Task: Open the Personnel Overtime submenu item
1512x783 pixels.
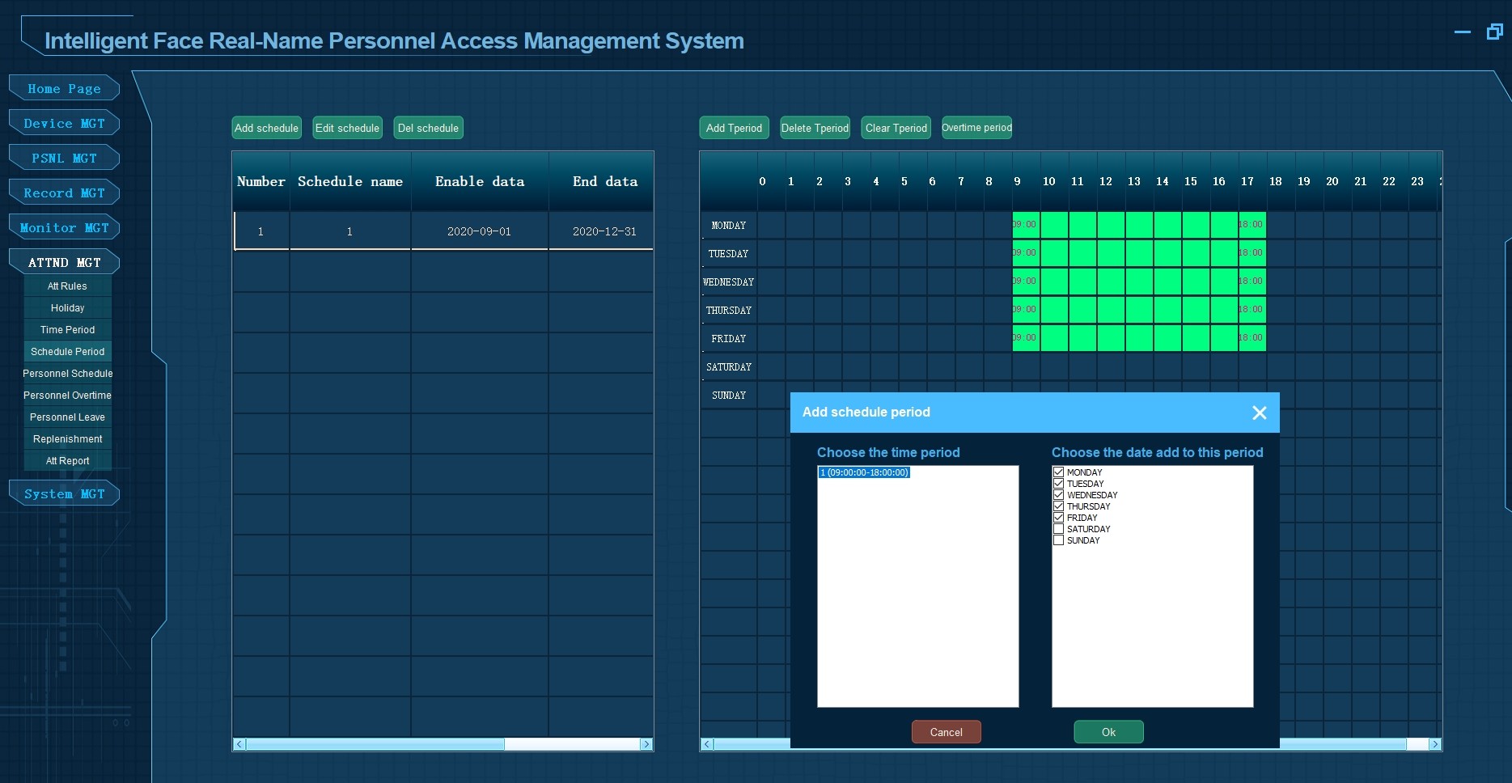Action: click(x=67, y=396)
